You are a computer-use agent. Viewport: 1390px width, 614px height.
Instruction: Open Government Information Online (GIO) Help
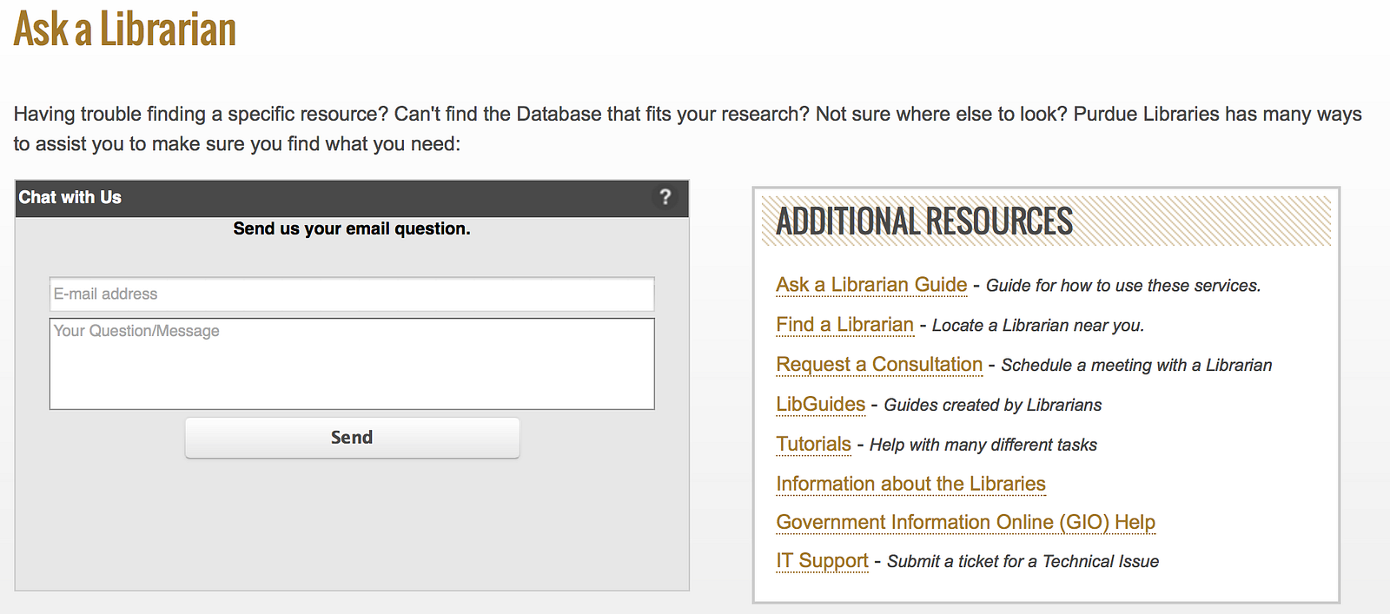(x=965, y=522)
